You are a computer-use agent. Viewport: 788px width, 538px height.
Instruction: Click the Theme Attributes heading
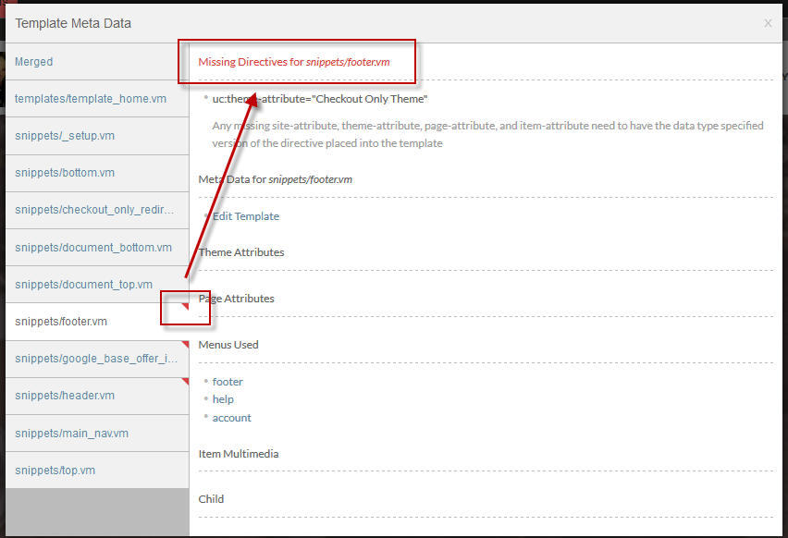tap(241, 252)
